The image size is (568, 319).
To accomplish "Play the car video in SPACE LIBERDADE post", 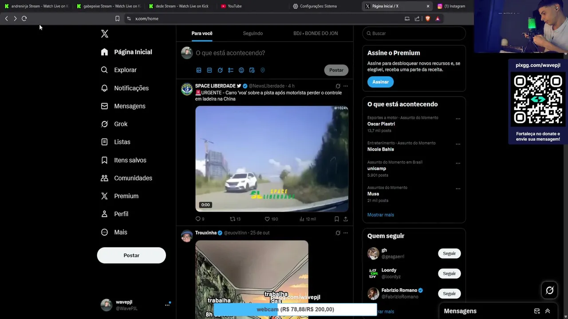I will [x=272, y=159].
